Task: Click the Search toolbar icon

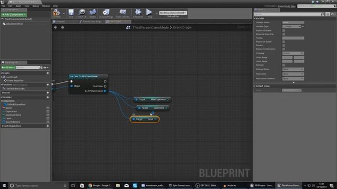Action: point(93,13)
